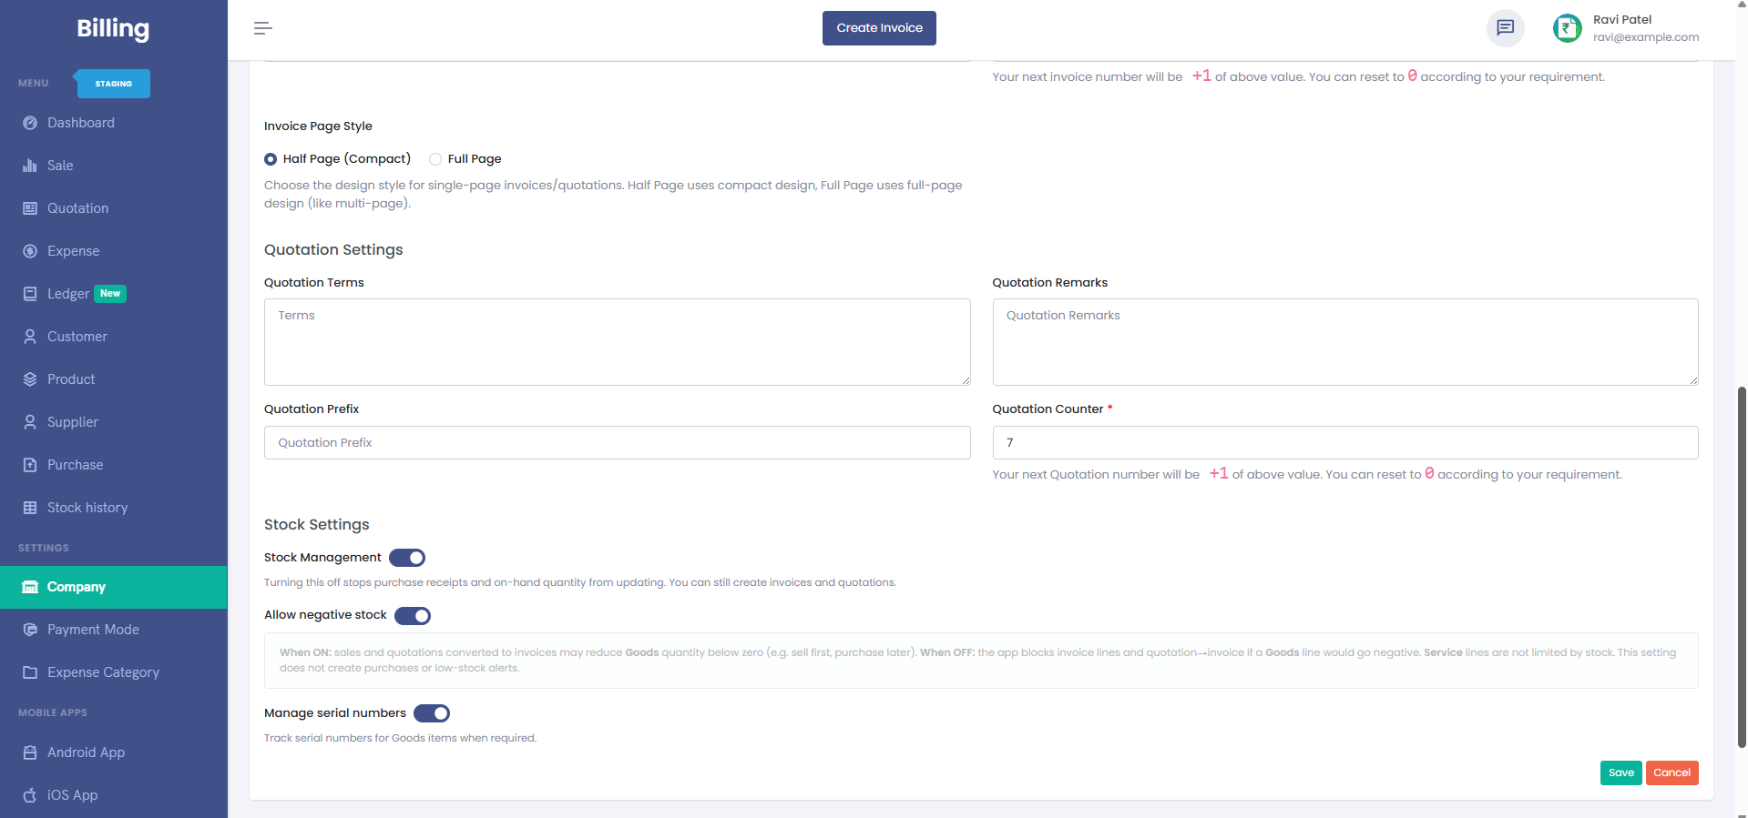Viewport: 1748px width, 818px height.
Task: Open the iOS App menu label
Action: tap(73, 795)
